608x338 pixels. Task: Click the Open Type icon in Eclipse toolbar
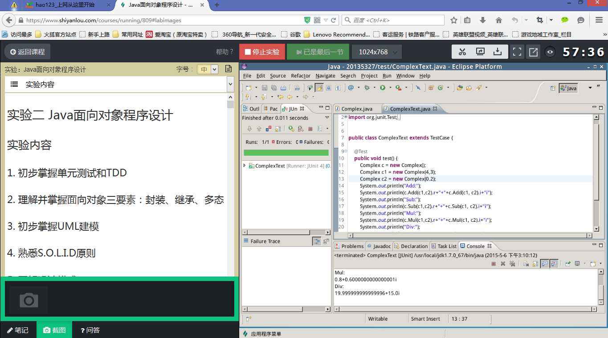tap(459, 88)
